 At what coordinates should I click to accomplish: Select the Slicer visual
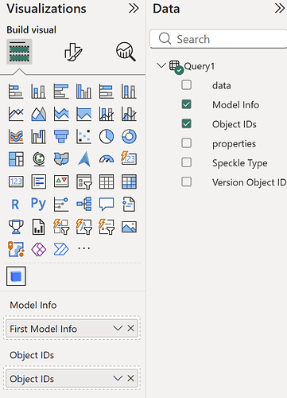[x=83, y=181]
